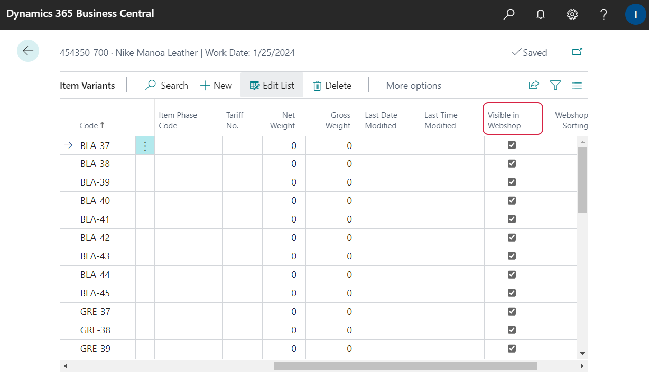
Task: Uncheck Visible in Webshop for GRE-38
Action: 512,330
